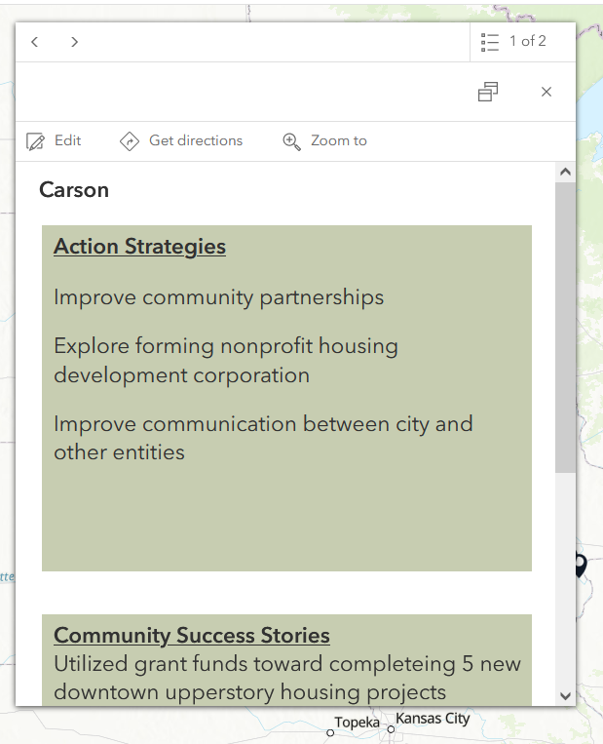Click the Action Strategies heading
This screenshot has width=603, height=744.
(x=139, y=247)
